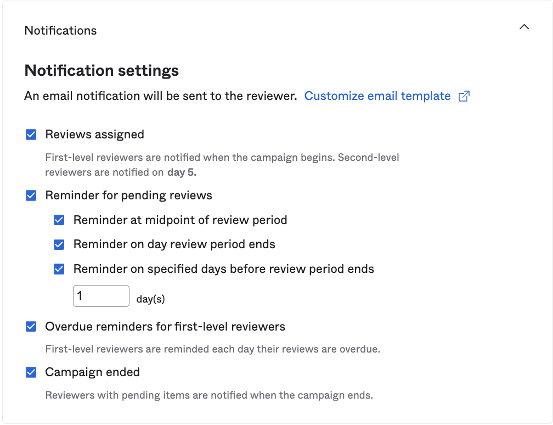
Task: Uncheck the Campaign ended checkbox
Action: (x=31, y=372)
